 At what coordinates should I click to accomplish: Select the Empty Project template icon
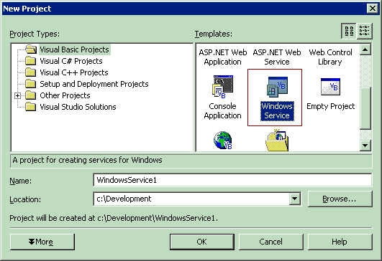pyautogui.click(x=330, y=87)
